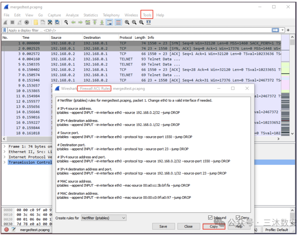Click the Close capture file icon
The image size is (307, 235).
pyautogui.click(x=50, y=22)
